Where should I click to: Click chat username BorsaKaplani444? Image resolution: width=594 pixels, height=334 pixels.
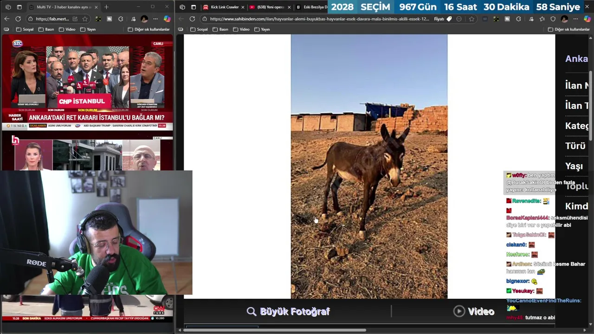tap(527, 218)
